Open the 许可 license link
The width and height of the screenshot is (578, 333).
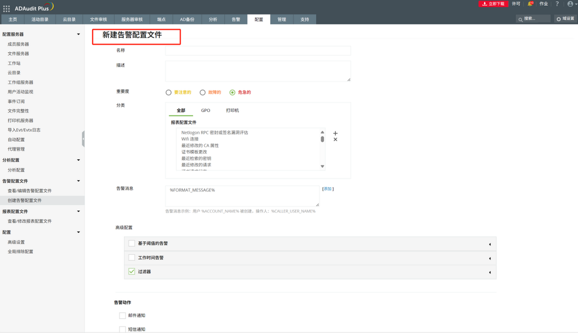coord(516,4)
